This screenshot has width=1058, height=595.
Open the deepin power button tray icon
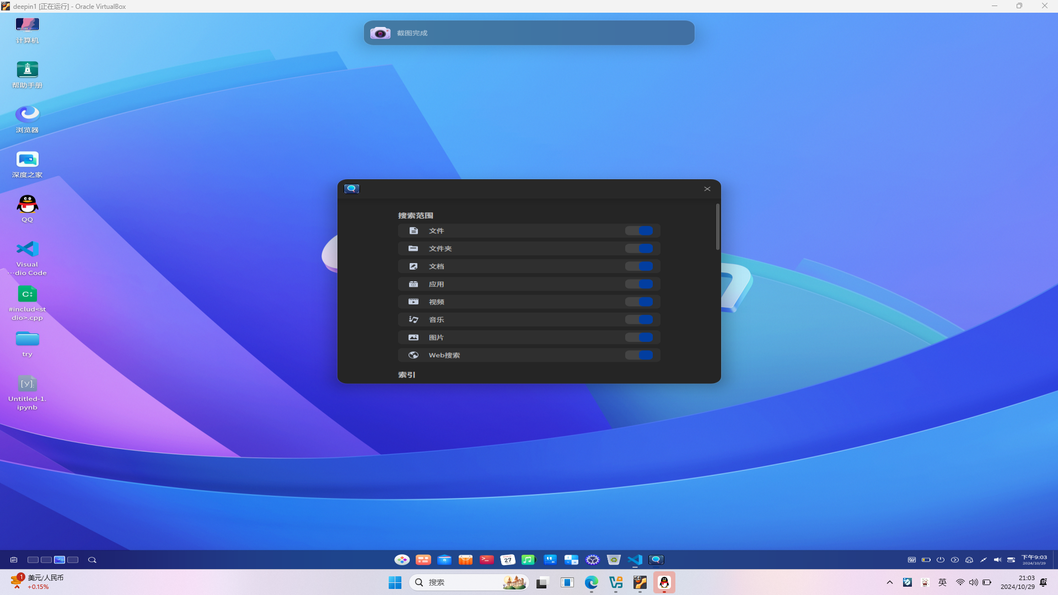point(941,560)
